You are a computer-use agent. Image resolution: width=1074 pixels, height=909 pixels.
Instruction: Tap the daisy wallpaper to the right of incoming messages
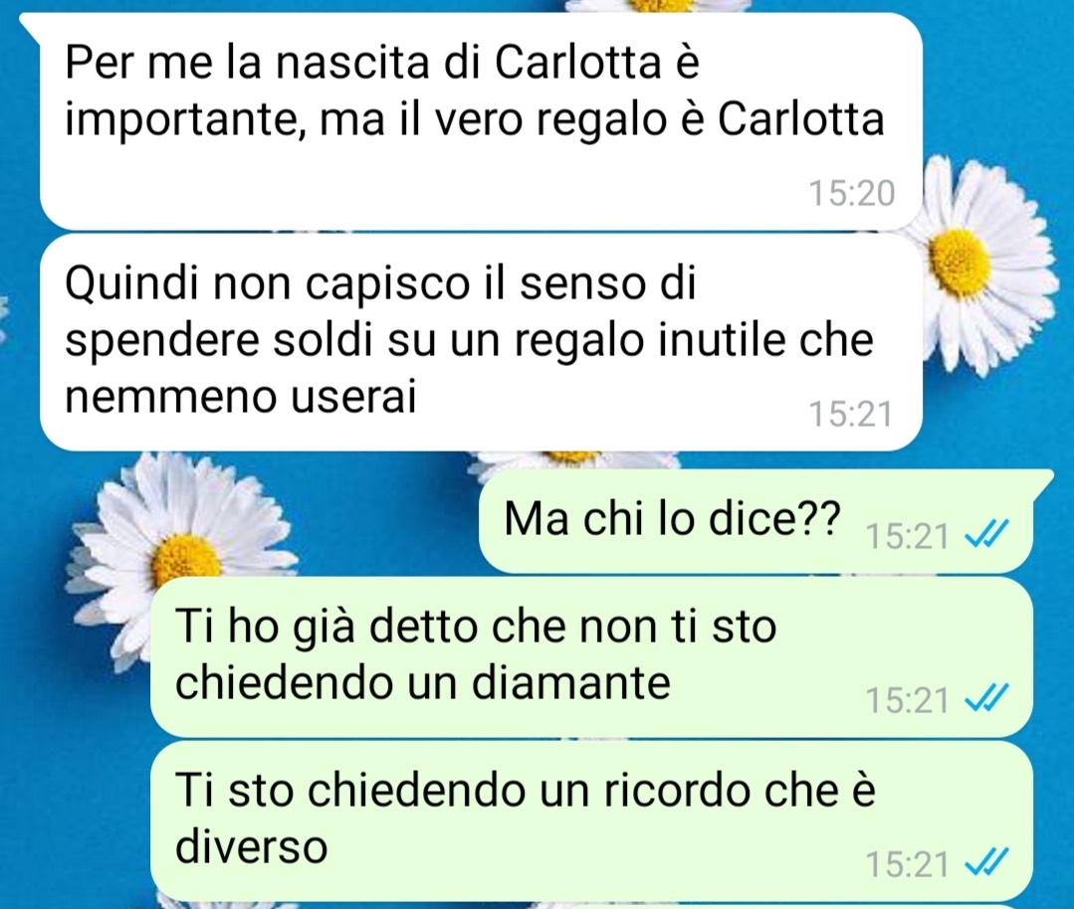coord(986,267)
